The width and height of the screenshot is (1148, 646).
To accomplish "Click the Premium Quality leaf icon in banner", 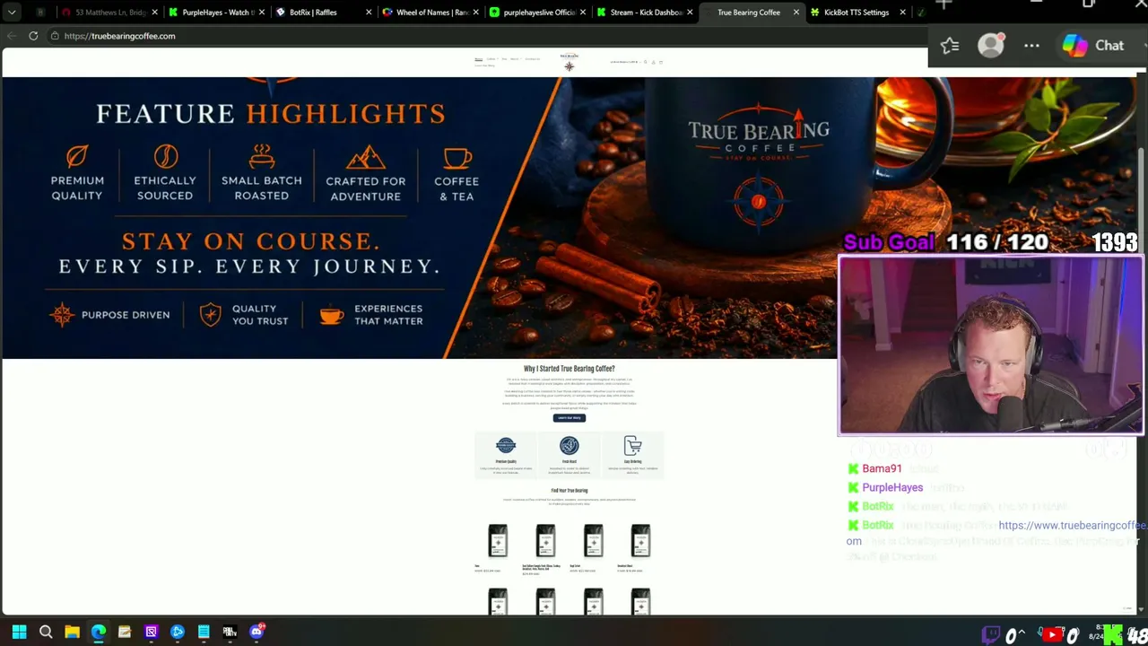I will [x=77, y=156].
